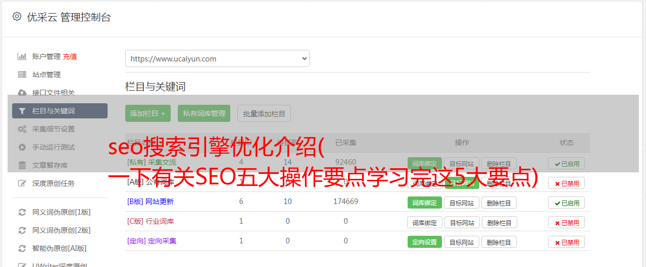Click the 操作 column header
This screenshot has width=646, height=267.
point(462,143)
